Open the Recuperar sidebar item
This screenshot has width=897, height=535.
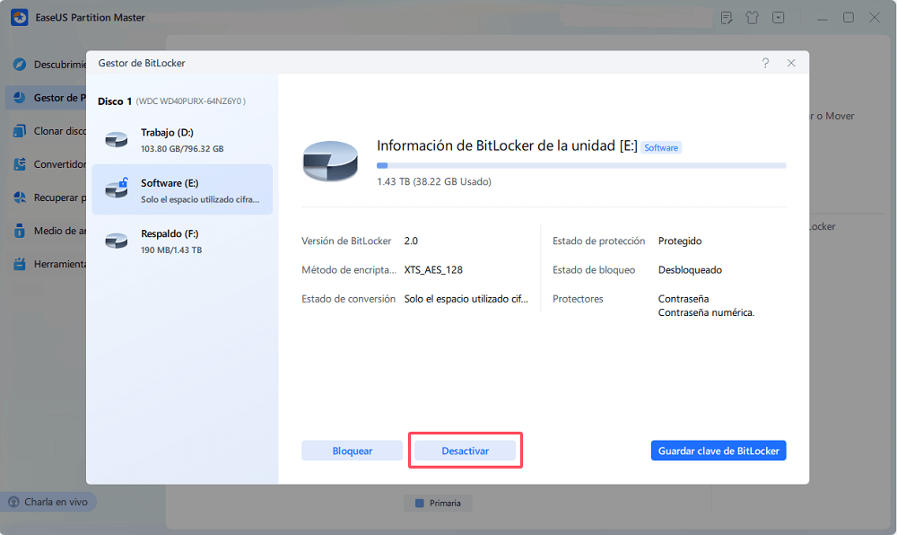[46, 197]
